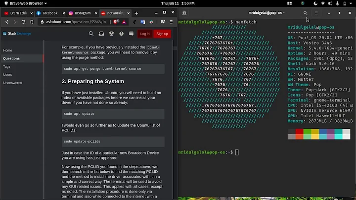Click the Log in button
The image size is (356, 200).
(145, 34)
